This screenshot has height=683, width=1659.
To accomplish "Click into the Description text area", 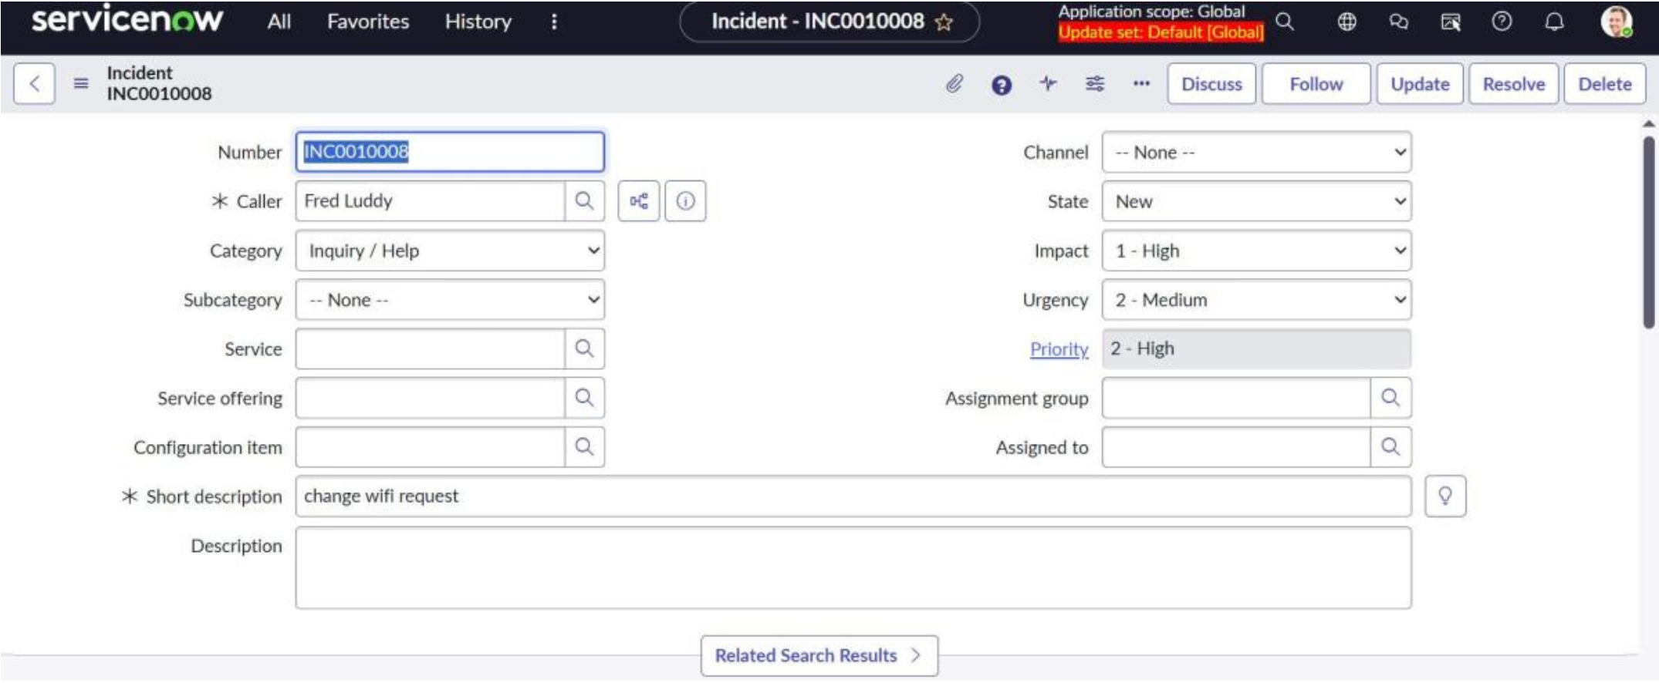I will click(x=853, y=568).
